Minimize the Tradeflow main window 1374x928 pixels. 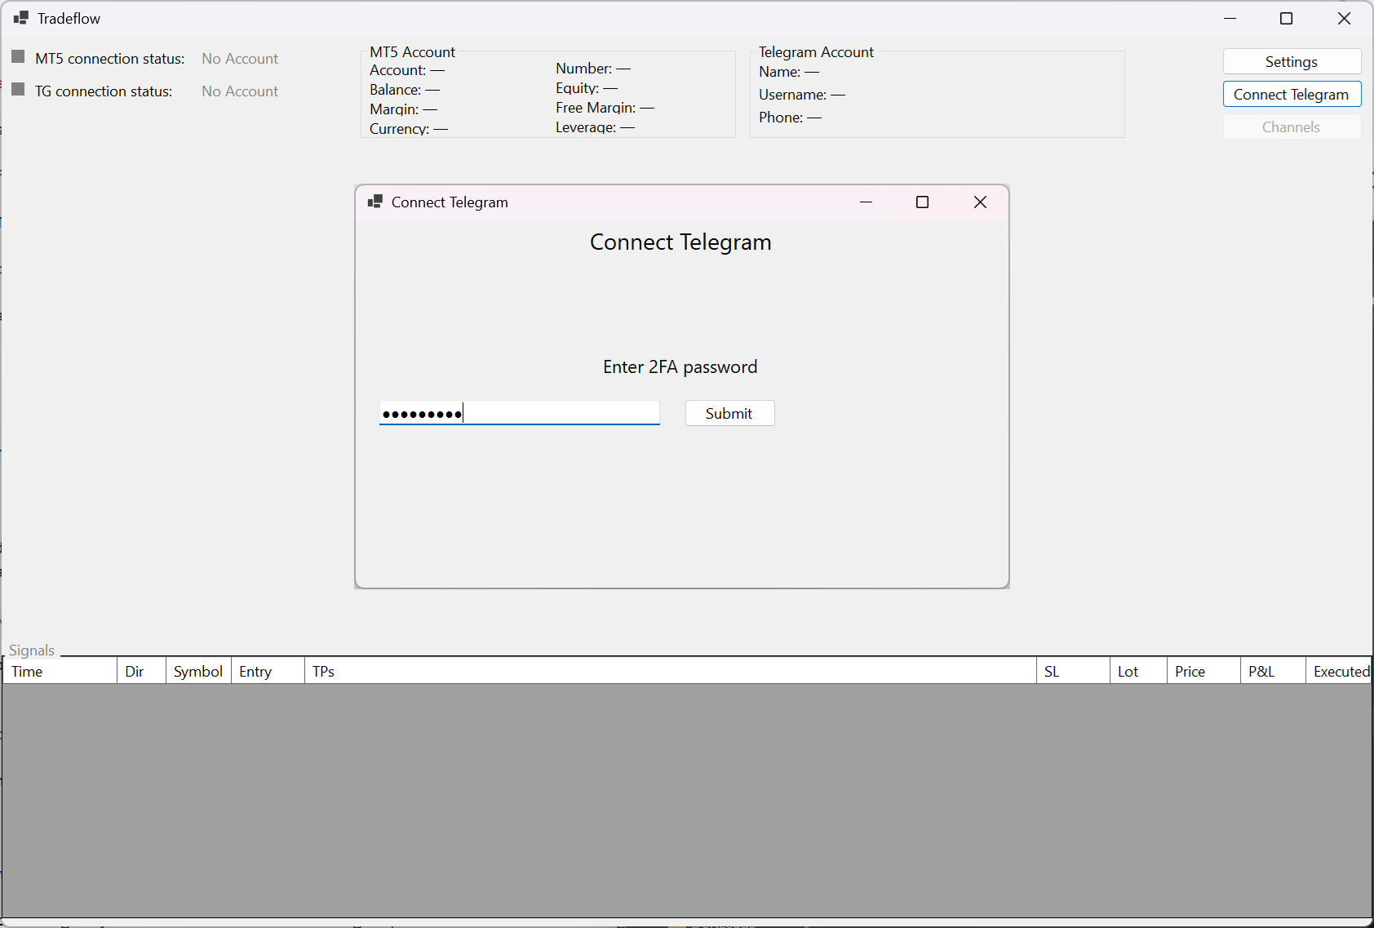point(1230,19)
